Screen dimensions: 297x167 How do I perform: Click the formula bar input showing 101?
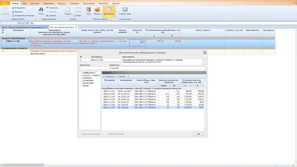point(163,23)
